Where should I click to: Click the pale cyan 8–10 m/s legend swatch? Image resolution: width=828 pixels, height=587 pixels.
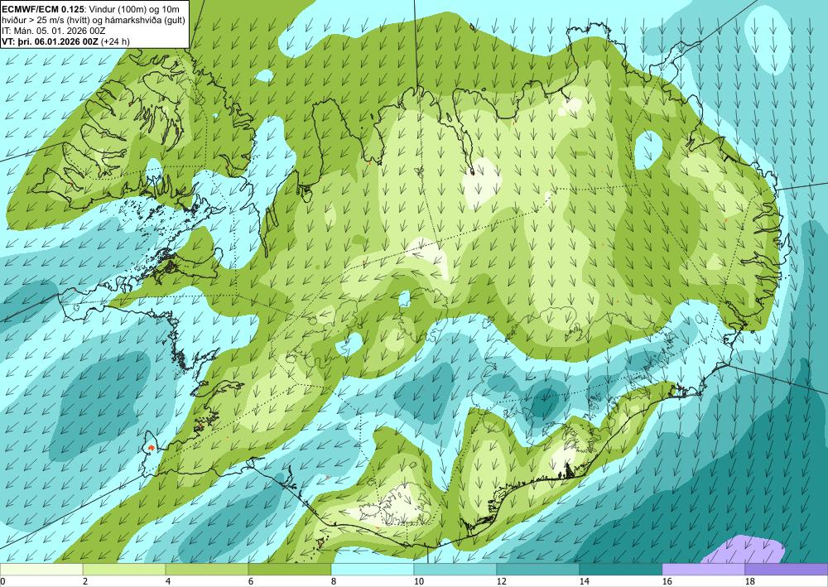click(373, 570)
